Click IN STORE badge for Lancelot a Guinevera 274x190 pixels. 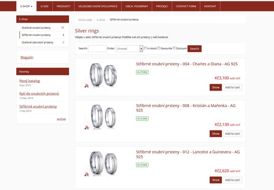click(142, 165)
